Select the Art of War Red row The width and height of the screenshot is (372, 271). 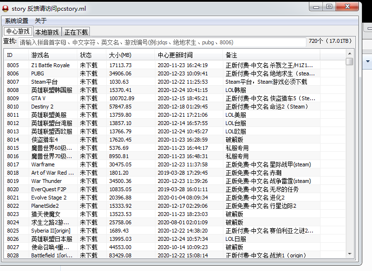point(175,173)
